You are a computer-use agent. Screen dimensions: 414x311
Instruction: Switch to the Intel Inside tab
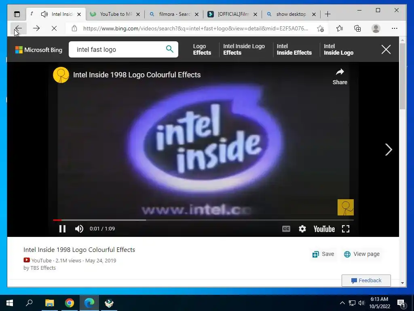click(x=56, y=14)
